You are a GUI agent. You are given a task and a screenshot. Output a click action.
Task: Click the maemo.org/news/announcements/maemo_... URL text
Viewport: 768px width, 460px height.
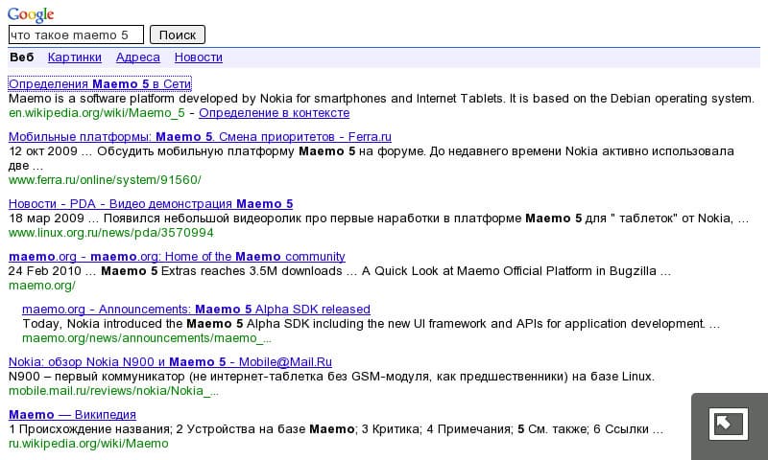(147, 338)
